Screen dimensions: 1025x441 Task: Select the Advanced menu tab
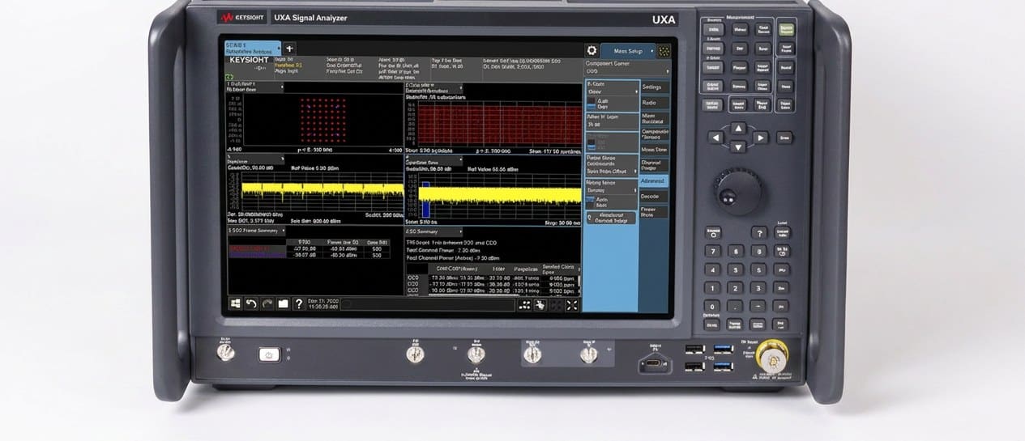pyautogui.click(x=655, y=181)
